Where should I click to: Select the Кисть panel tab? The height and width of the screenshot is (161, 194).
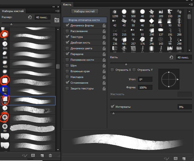68,5
